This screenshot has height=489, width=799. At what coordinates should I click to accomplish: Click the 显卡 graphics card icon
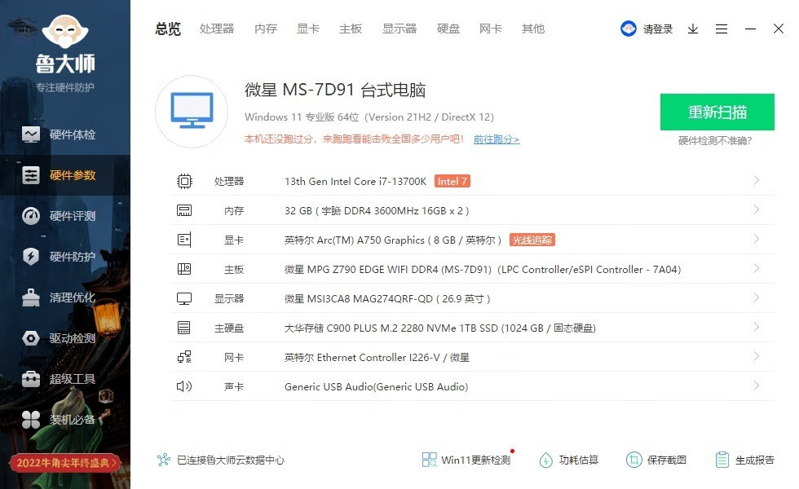184,240
